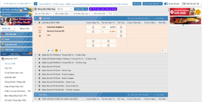Click the search magnifier icon in top bar
202x102 pixels.
pos(36,4)
